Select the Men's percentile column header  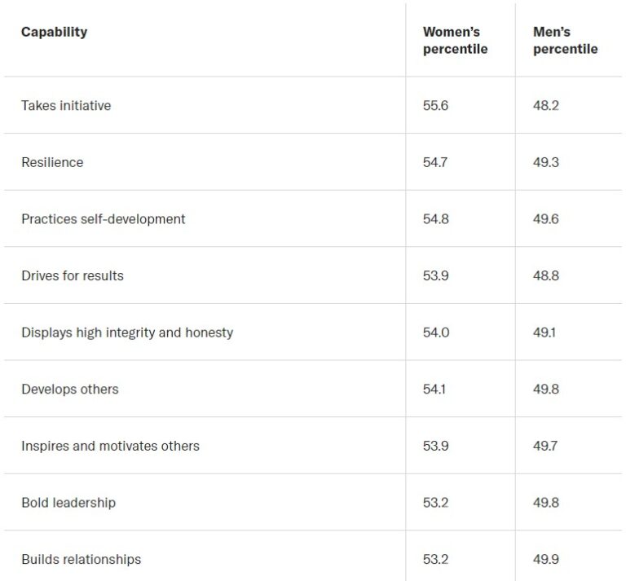[x=566, y=40]
